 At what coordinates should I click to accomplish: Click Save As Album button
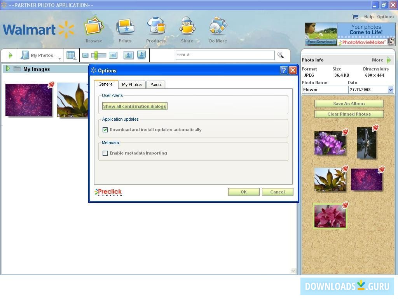coord(349,104)
